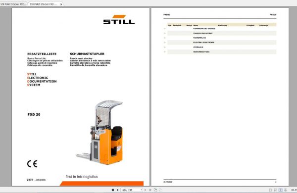Jump to first page button
Image resolution: width=297 pixels, height=193 pixels.
(113, 190)
